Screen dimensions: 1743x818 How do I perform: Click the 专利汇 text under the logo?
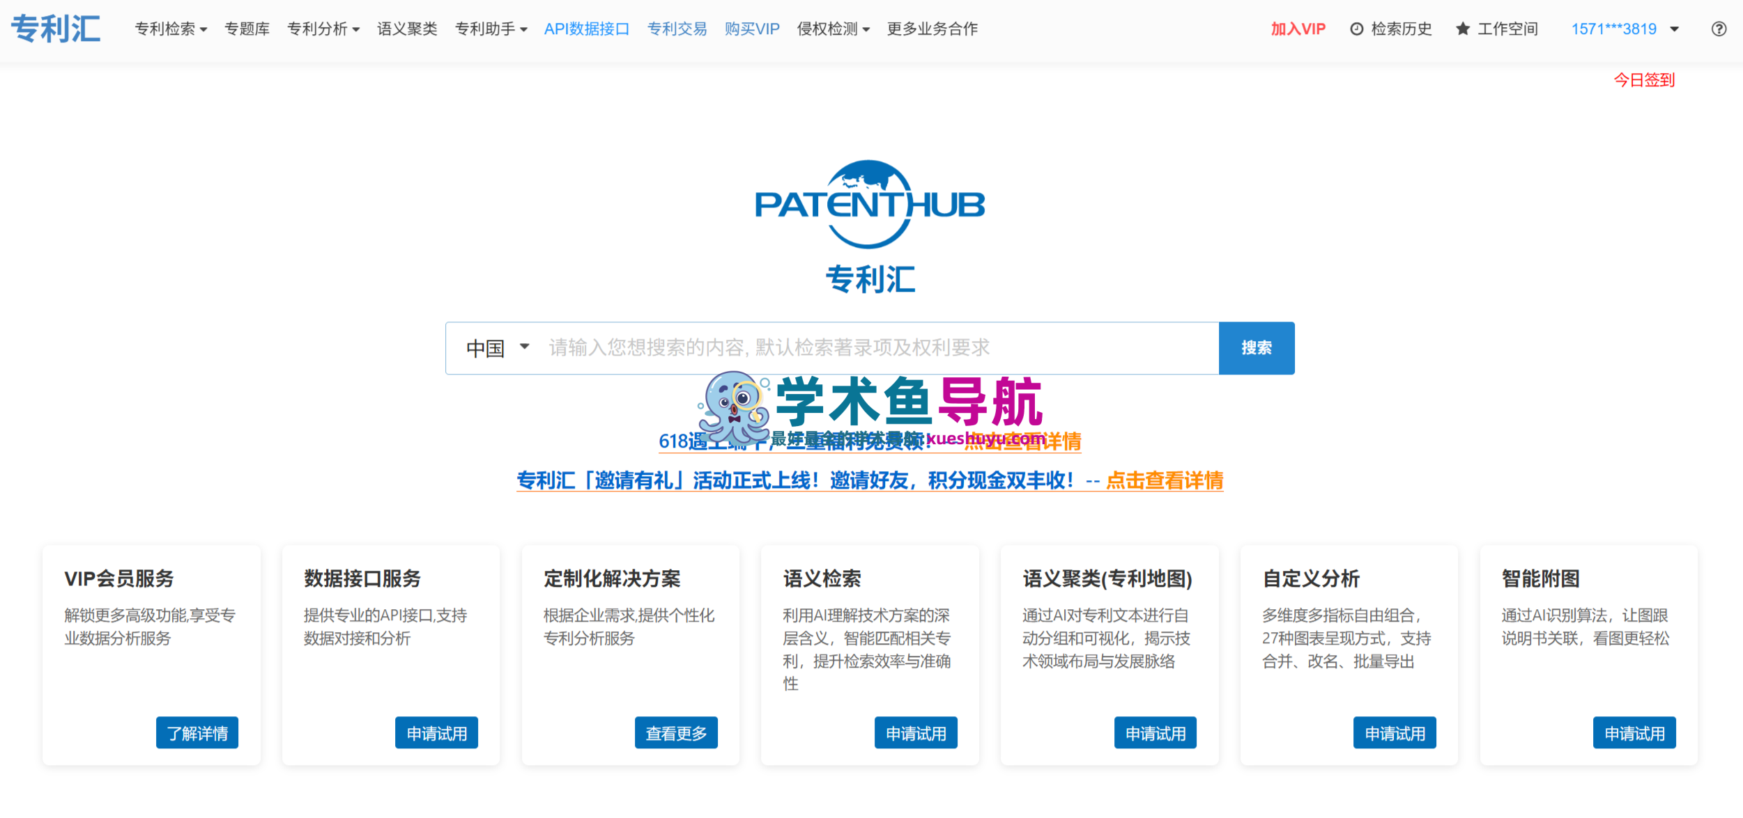(870, 279)
